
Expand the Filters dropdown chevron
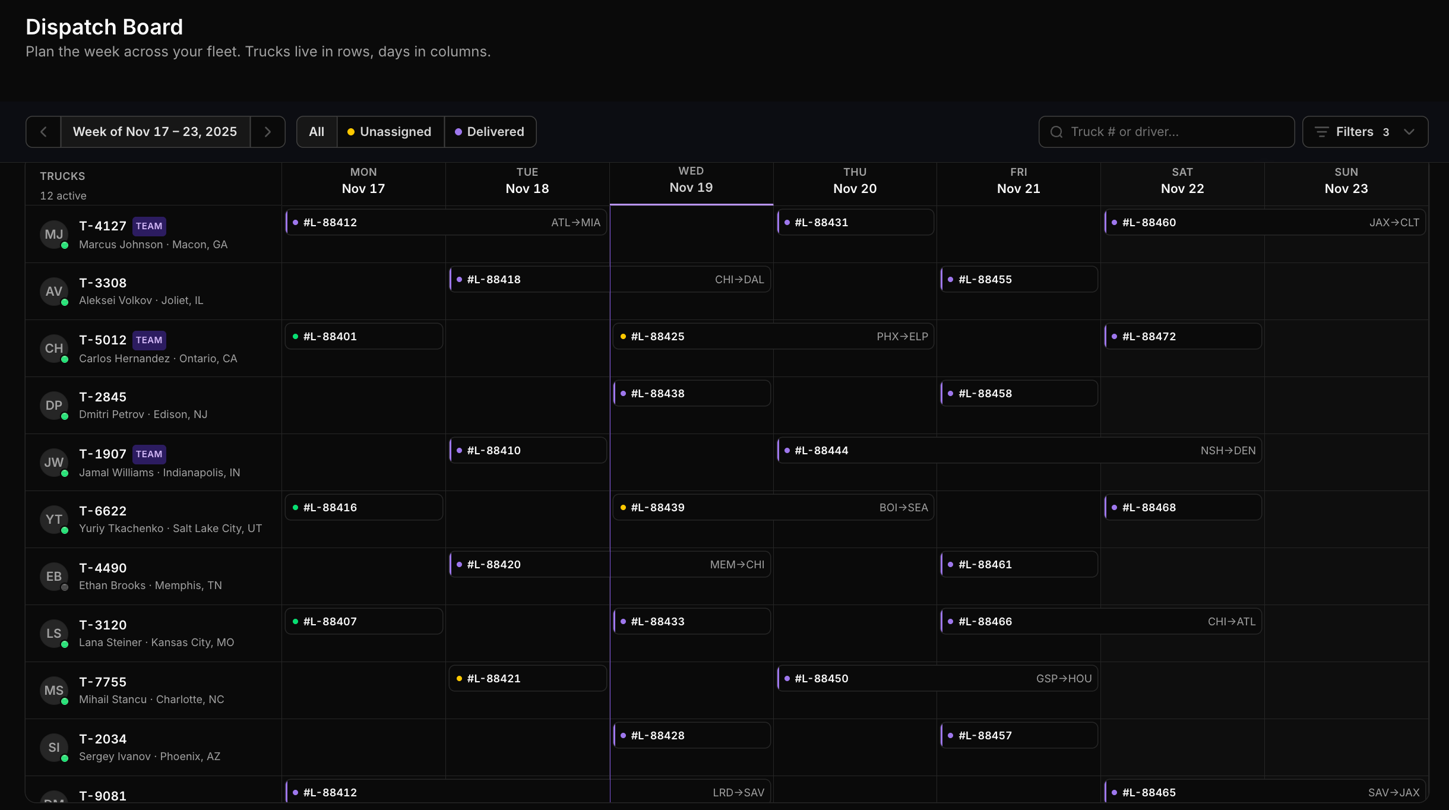(x=1409, y=132)
